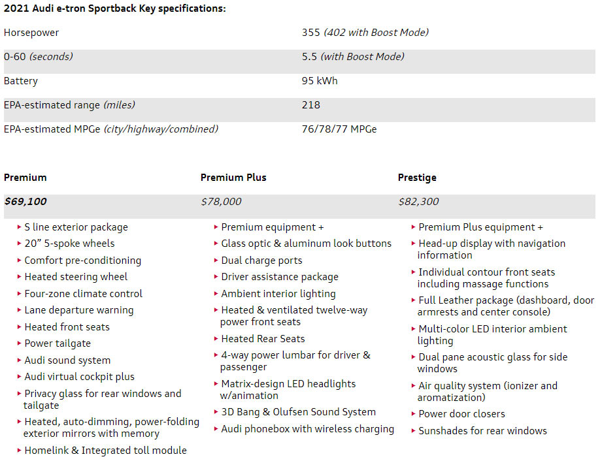Click the bullet beside Heated Rear Seats
Image resolution: width=600 pixels, height=461 pixels.
(x=216, y=339)
